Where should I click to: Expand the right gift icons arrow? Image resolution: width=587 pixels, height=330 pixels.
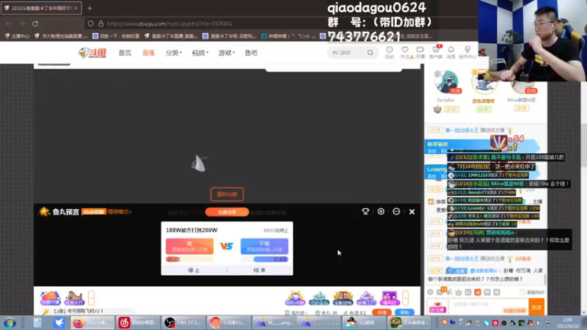coord(406,298)
